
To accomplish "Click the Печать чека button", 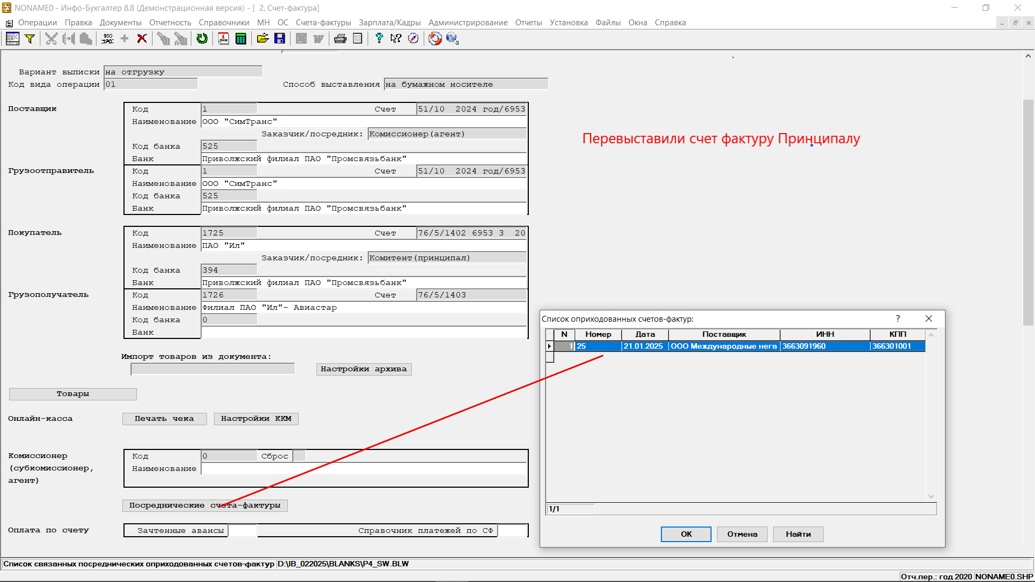I will (164, 419).
